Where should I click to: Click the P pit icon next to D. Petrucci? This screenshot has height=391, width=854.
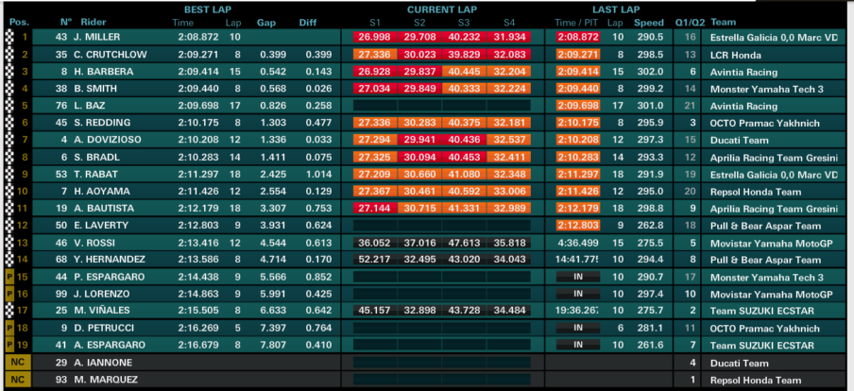[x=9, y=328]
